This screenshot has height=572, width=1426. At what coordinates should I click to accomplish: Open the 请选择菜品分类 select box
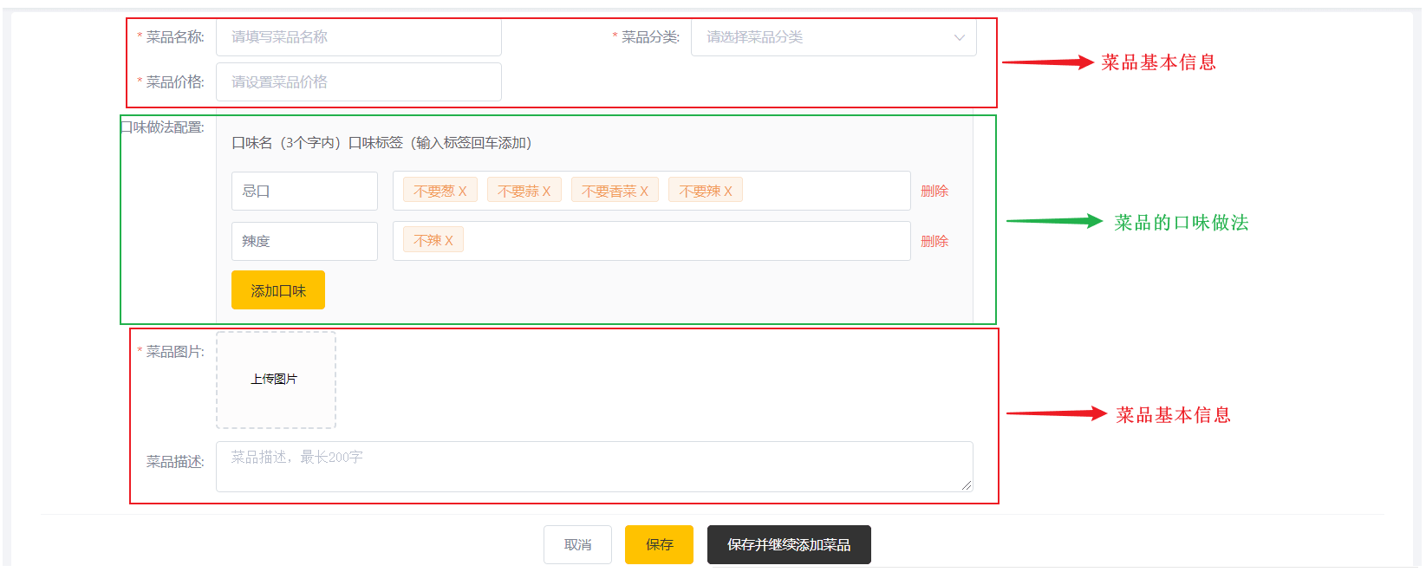coord(824,37)
